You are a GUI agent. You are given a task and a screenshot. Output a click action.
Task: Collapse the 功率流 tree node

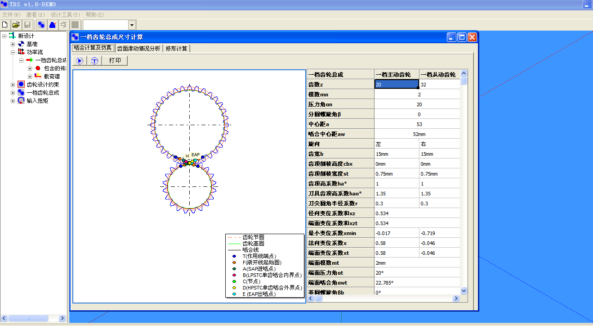tap(13, 52)
